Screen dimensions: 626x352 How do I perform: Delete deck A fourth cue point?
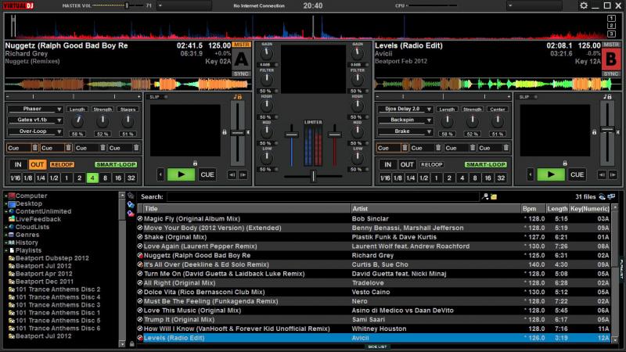click(x=136, y=148)
